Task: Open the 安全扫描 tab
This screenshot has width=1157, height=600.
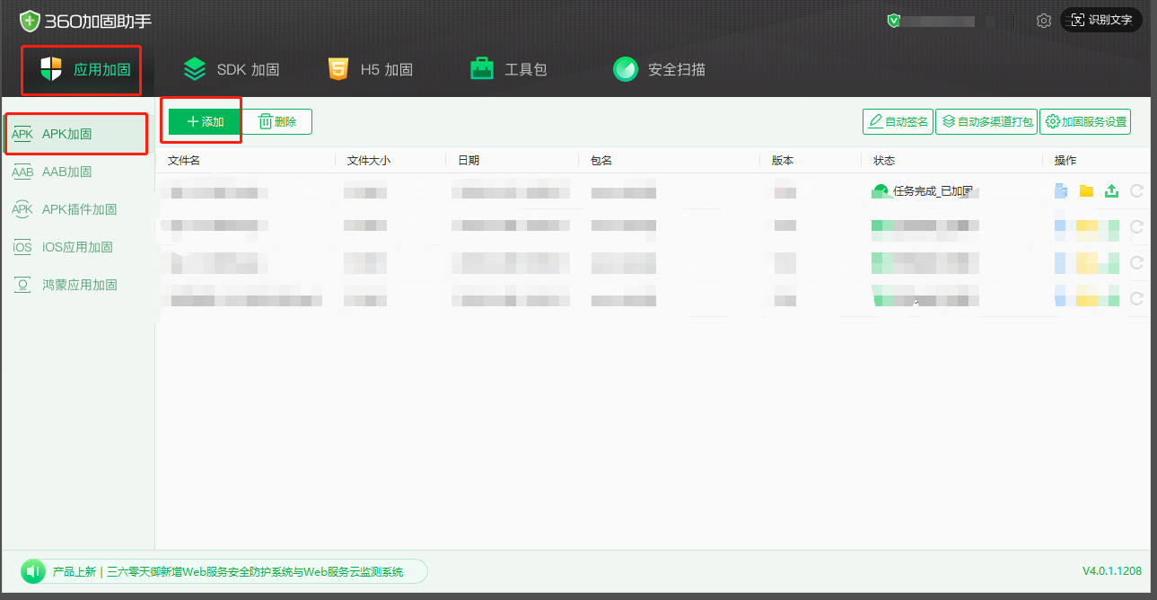Action: 659,69
